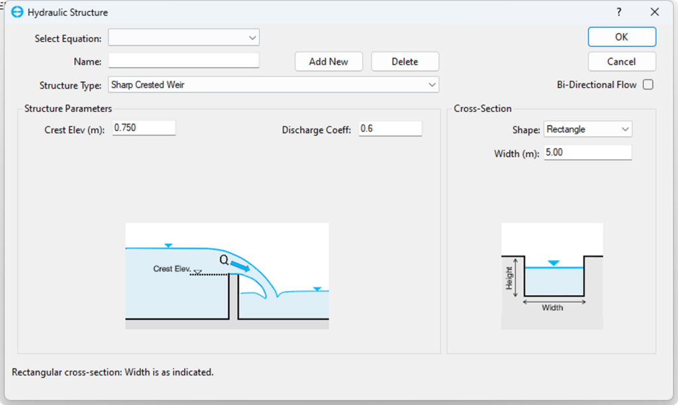Viewport: 678px width, 405px height.
Task: Select the Crest Elev (m) input field
Action: tap(144, 128)
